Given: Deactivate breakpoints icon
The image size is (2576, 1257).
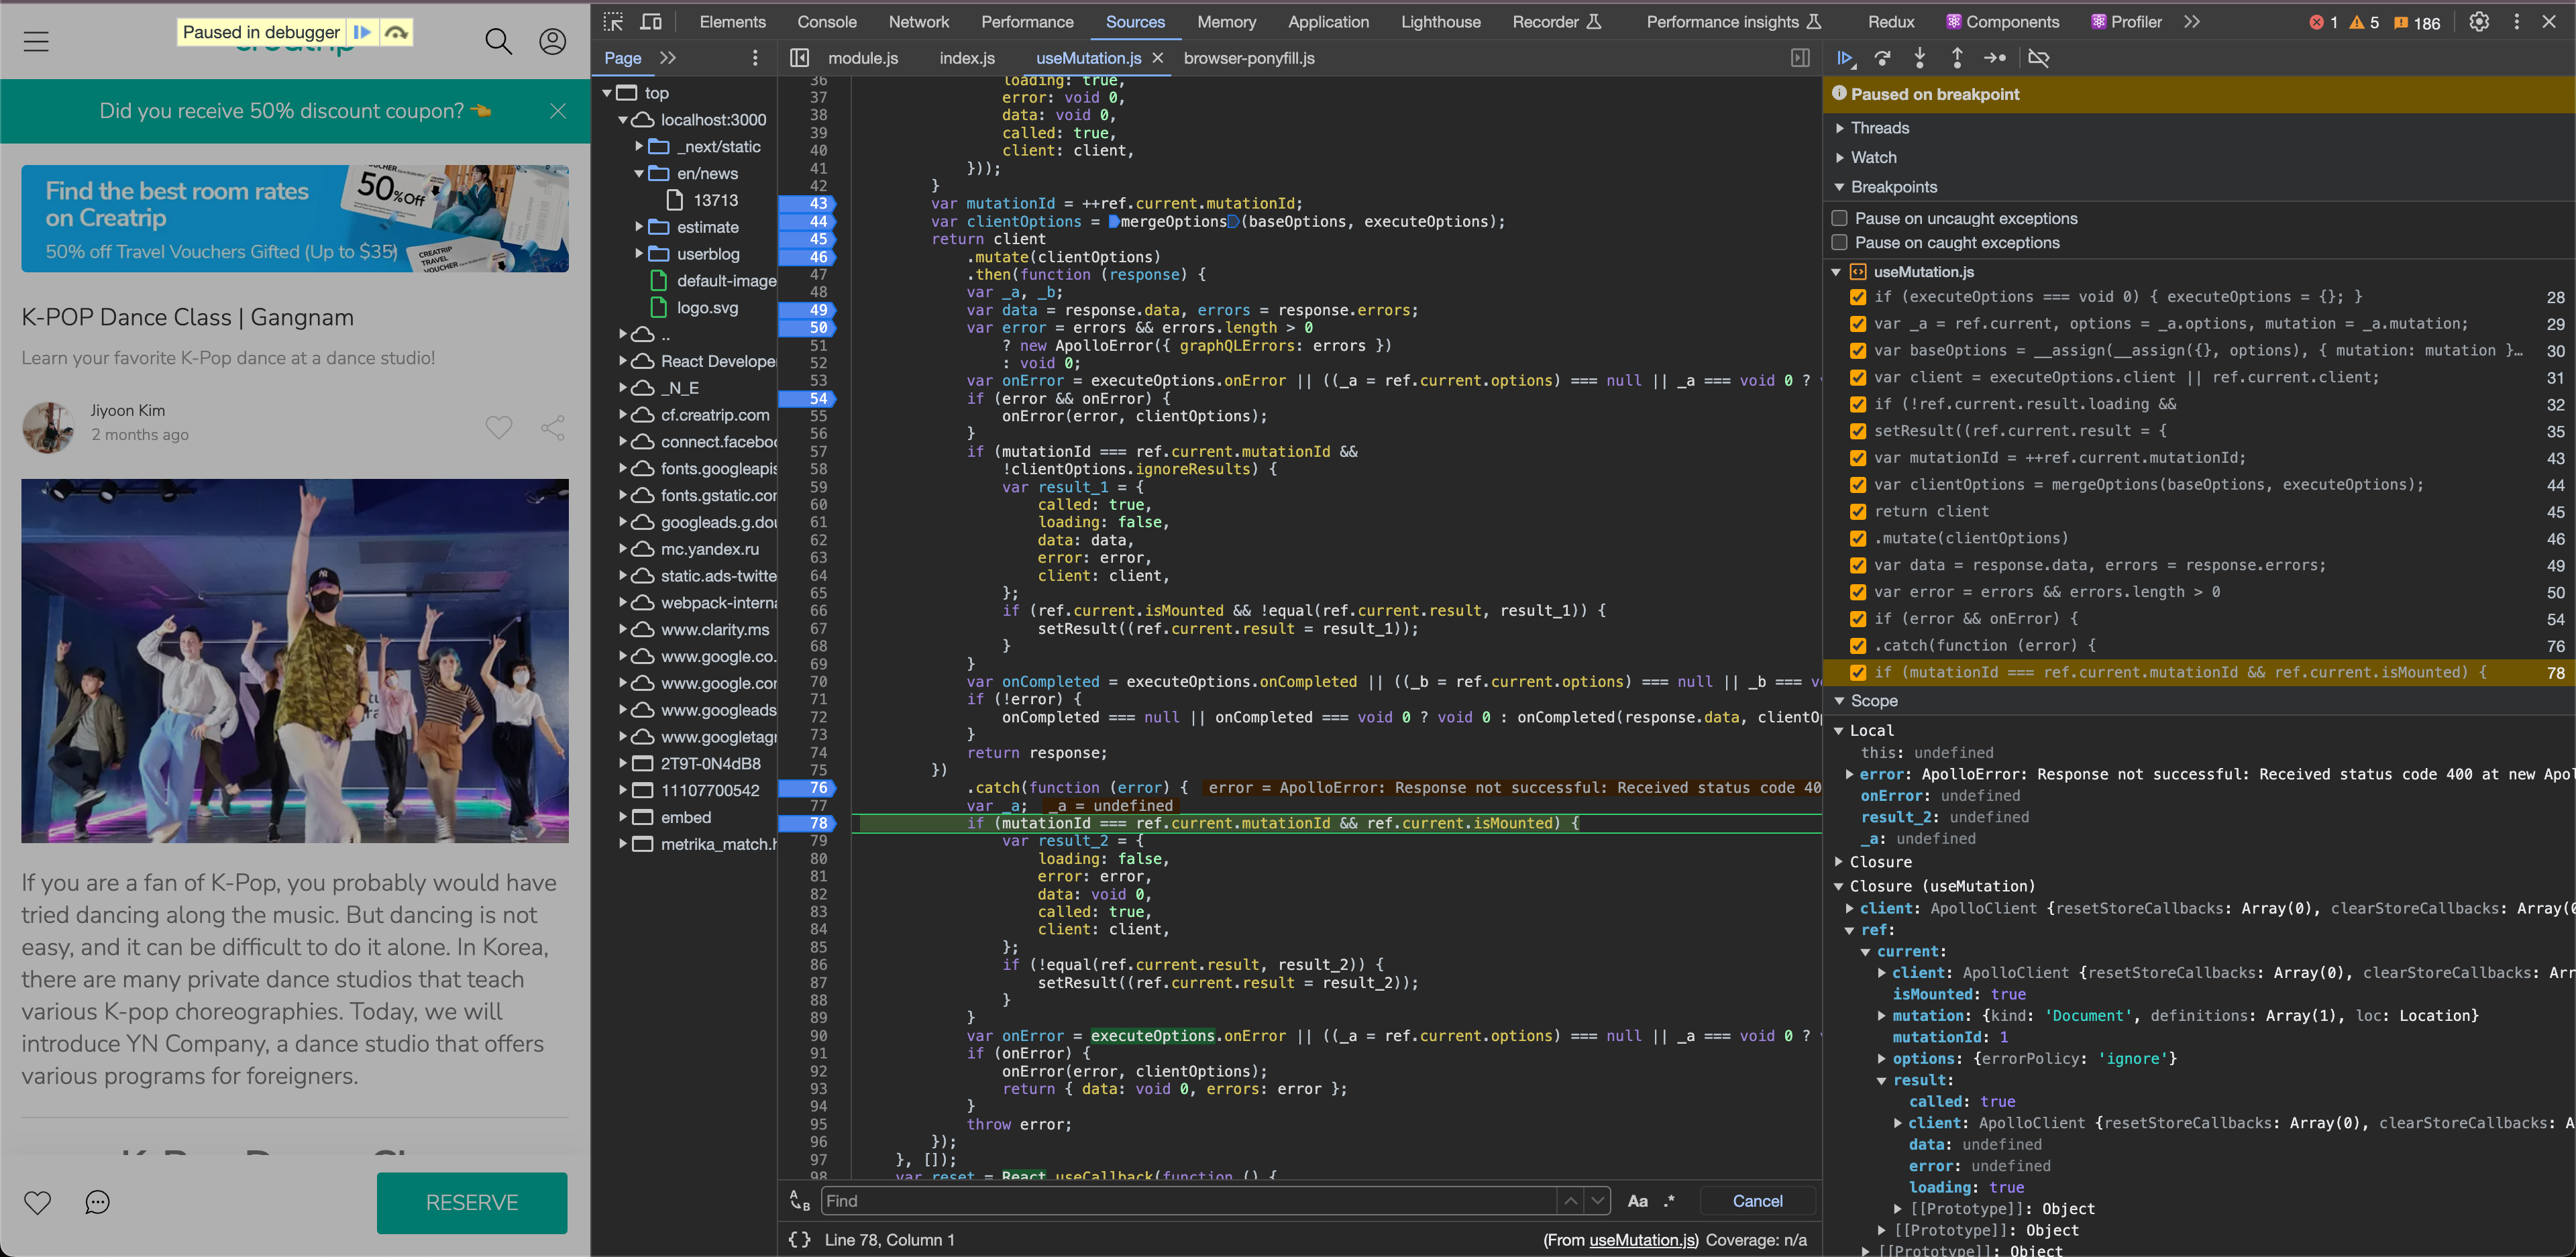Looking at the screenshot, I should [x=2038, y=58].
